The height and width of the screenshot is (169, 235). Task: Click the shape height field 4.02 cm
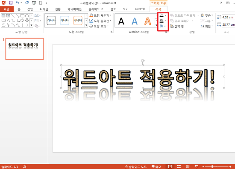tap(228, 17)
